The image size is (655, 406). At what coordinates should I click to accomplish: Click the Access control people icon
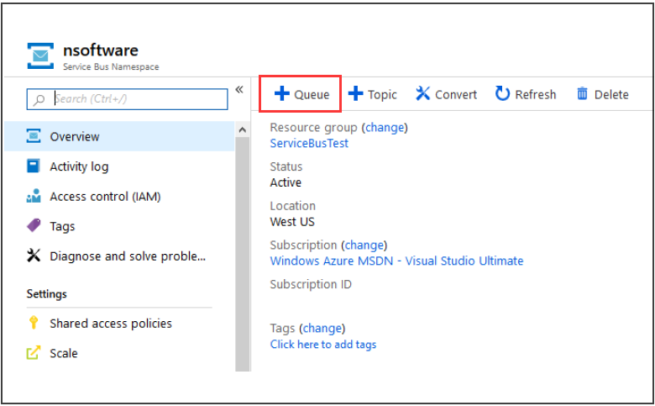[x=34, y=196]
